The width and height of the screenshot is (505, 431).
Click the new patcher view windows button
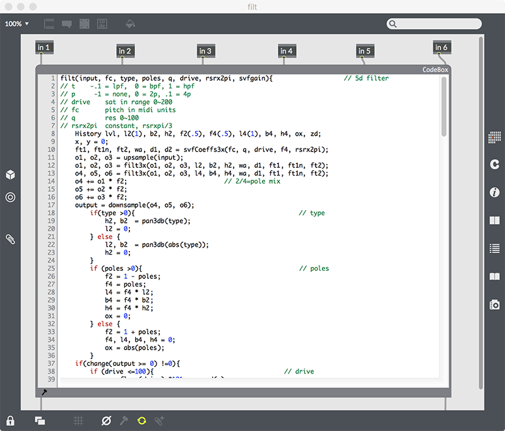point(39,420)
